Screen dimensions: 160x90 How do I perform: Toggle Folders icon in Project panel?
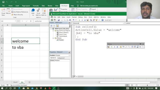pyautogui.click(x=57, y=26)
